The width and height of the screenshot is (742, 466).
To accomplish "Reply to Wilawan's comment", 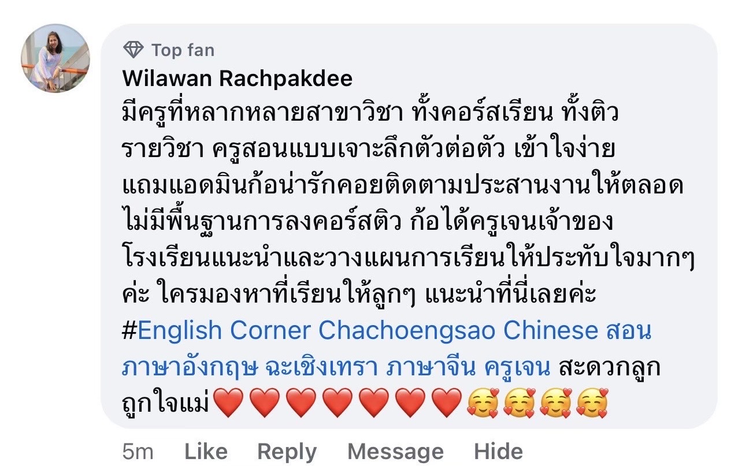I will tap(287, 452).
